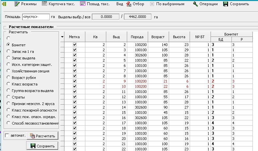Image resolution: width=258 pixels, height=151 pixels.
Task: Click Высота cell 29
Action: pyautogui.click(x=179, y=50)
